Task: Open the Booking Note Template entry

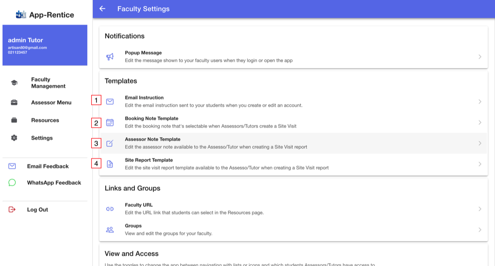Action: (293, 122)
